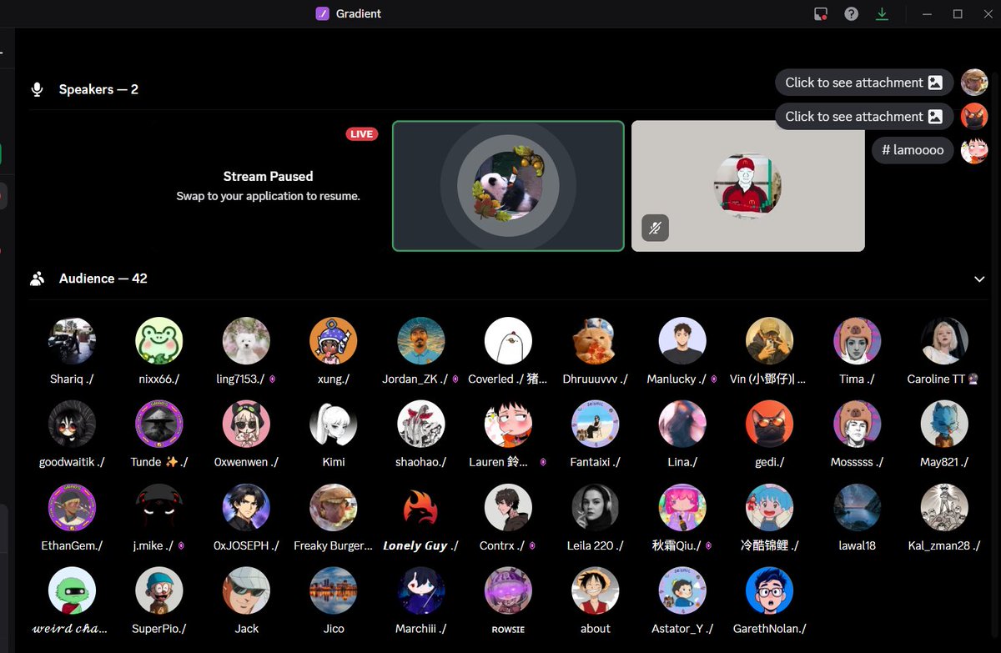Open Shariq's profile avatar in the audience
The image size is (1001, 653).
click(72, 340)
